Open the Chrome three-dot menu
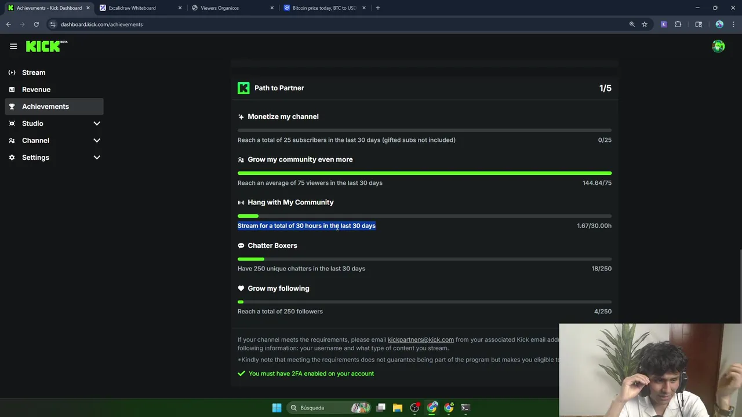The height and width of the screenshot is (417, 742). coord(734,24)
